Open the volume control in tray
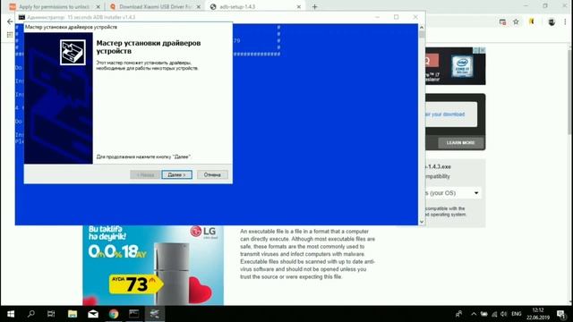 click(x=504, y=314)
